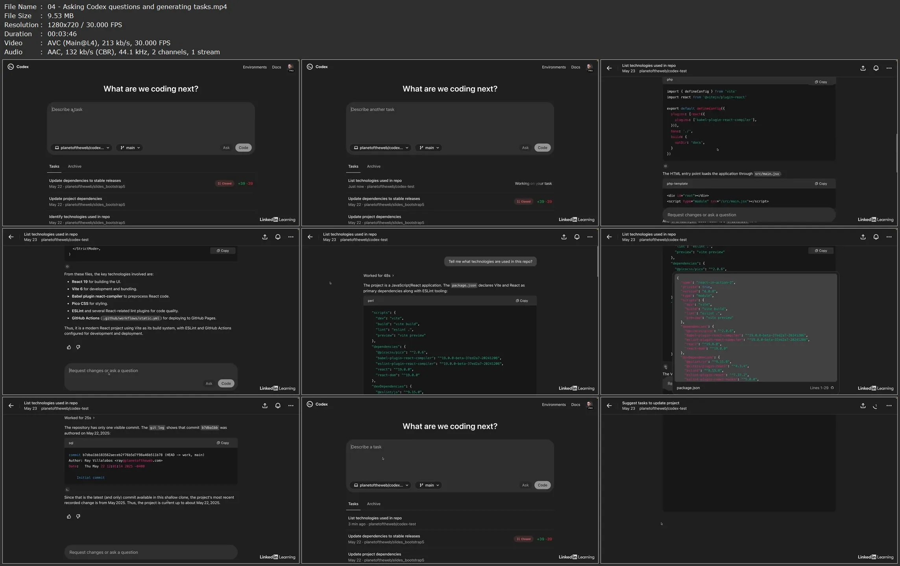
Task: Click back arrow in the 'Tell me what technologies' frame
Action: (x=310, y=237)
